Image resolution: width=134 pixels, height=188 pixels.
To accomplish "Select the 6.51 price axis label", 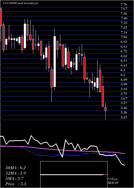I will coord(124,61).
